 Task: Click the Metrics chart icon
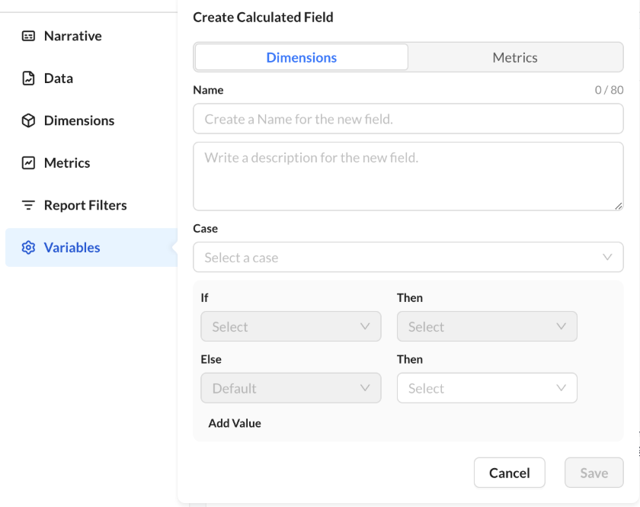[28, 162]
